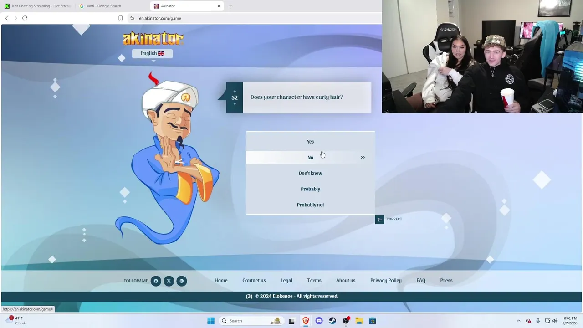Image resolution: width=583 pixels, height=328 pixels.
Task: Click the taskbar Search box
Action: [x=251, y=321]
